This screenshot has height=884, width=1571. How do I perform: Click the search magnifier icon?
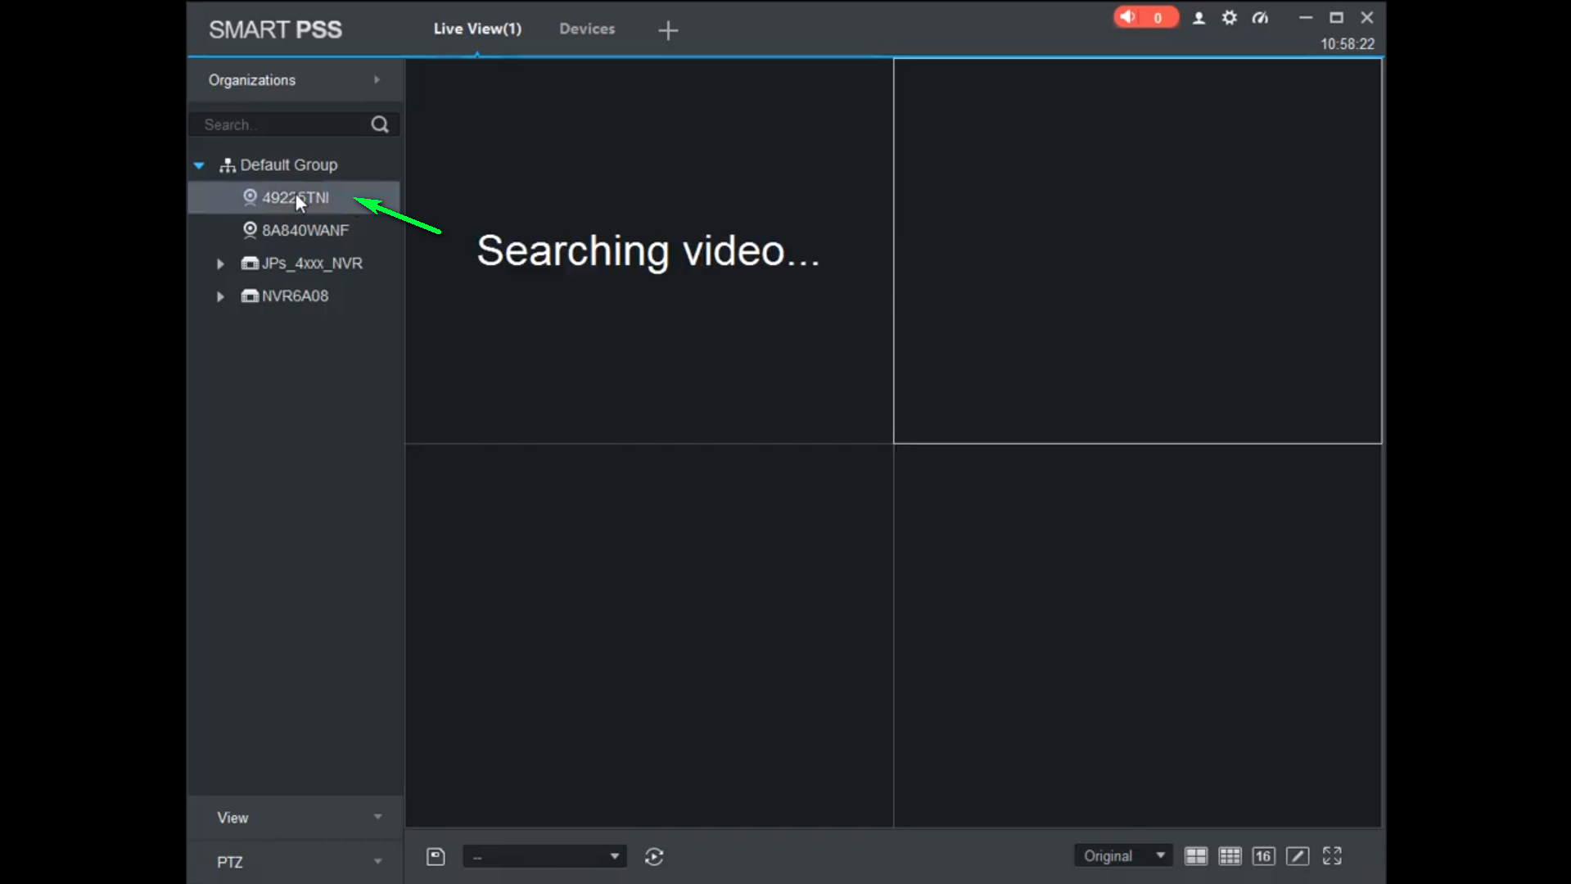tap(379, 124)
